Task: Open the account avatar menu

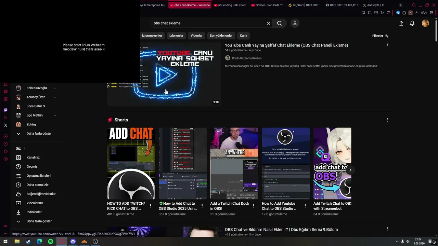Action: click(425, 23)
